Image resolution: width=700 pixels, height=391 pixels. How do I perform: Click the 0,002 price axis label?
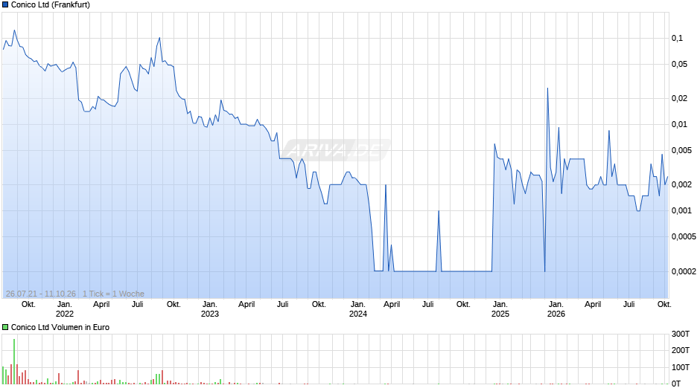click(681, 184)
